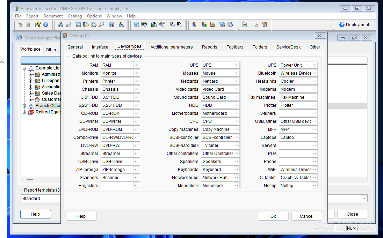Open the Report template Standard dropdown arrow

tap(364, 199)
